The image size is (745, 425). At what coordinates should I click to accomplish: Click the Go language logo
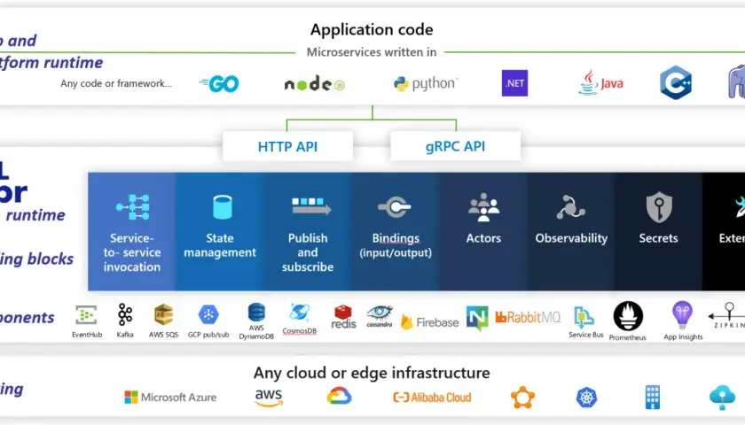point(219,84)
